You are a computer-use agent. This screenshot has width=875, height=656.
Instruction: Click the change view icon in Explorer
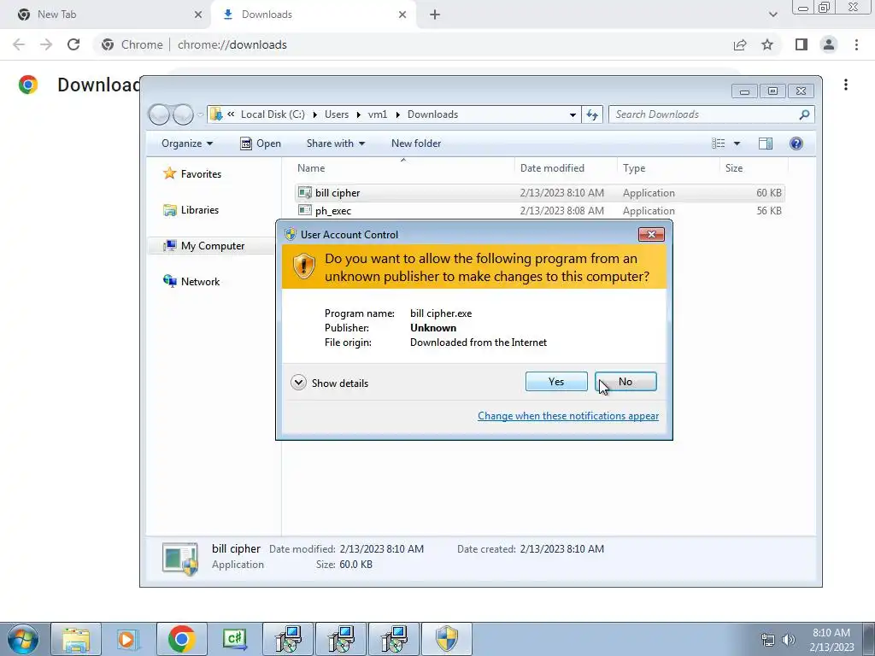tap(718, 143)
